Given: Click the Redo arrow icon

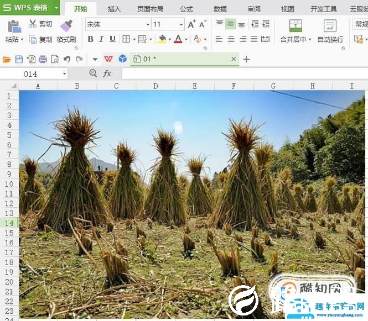Looking at the screenshot, I should [x=79, y=59].
